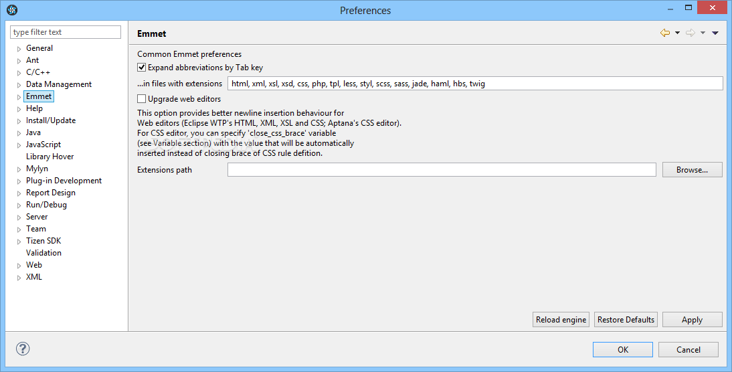Enable Upgrade web editors checkbox
The height and width of the screenshot is (372, 732).
[141, 99]
